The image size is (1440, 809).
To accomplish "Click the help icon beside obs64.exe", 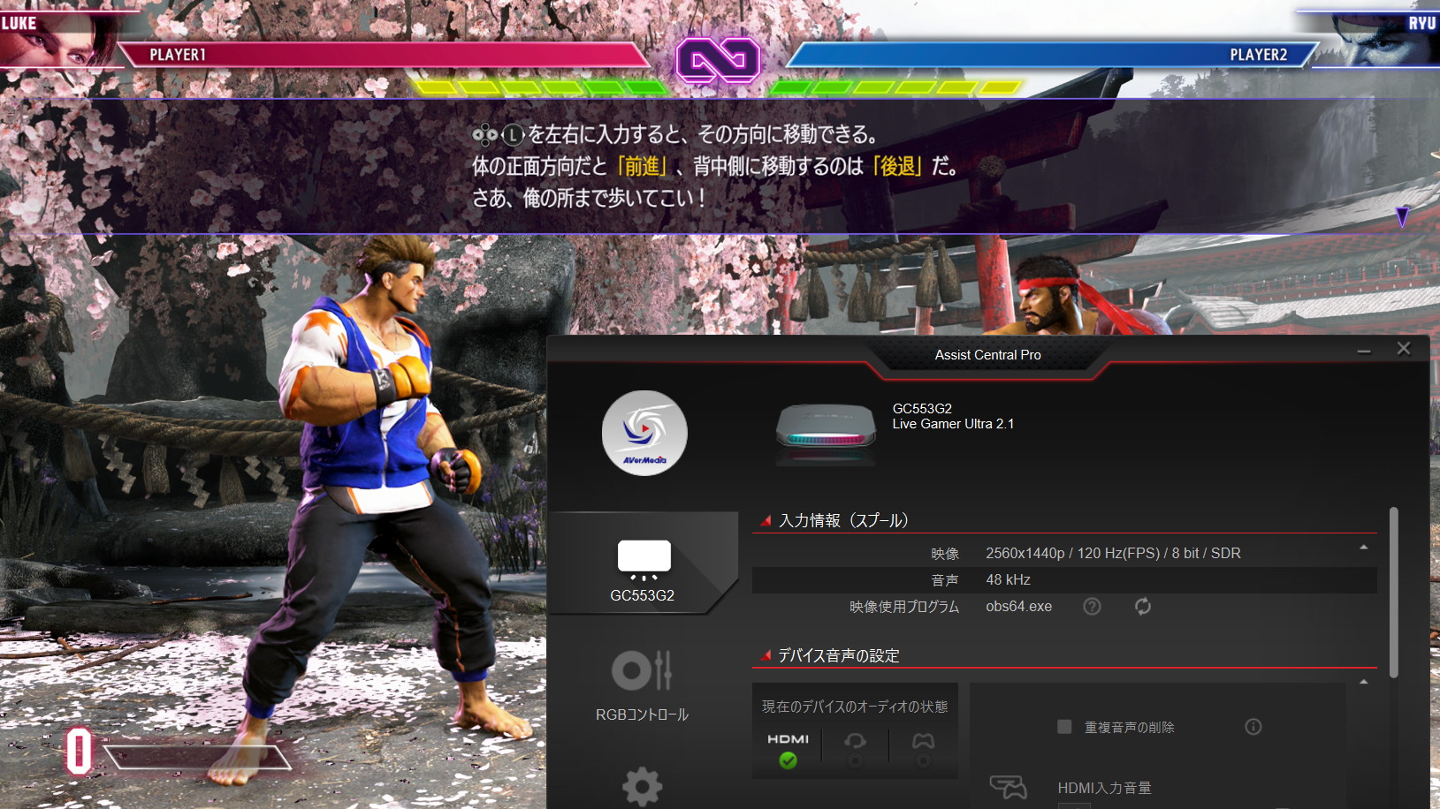I will pos(1092,606).
